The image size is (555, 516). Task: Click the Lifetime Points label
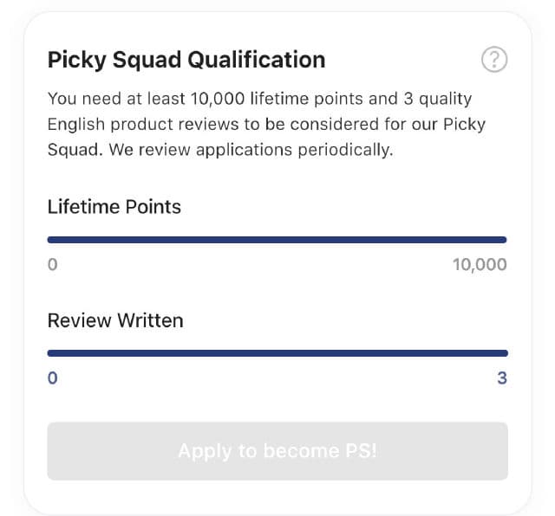114,207
